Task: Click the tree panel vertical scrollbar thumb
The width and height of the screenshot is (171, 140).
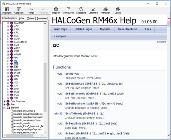Action: [x=45, y=87]
